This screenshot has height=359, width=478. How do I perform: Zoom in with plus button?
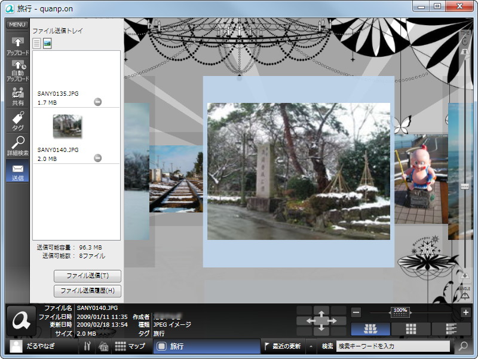click(x=465, y=312)
